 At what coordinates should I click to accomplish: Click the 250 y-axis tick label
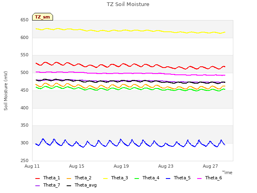(x=24, y=161)
